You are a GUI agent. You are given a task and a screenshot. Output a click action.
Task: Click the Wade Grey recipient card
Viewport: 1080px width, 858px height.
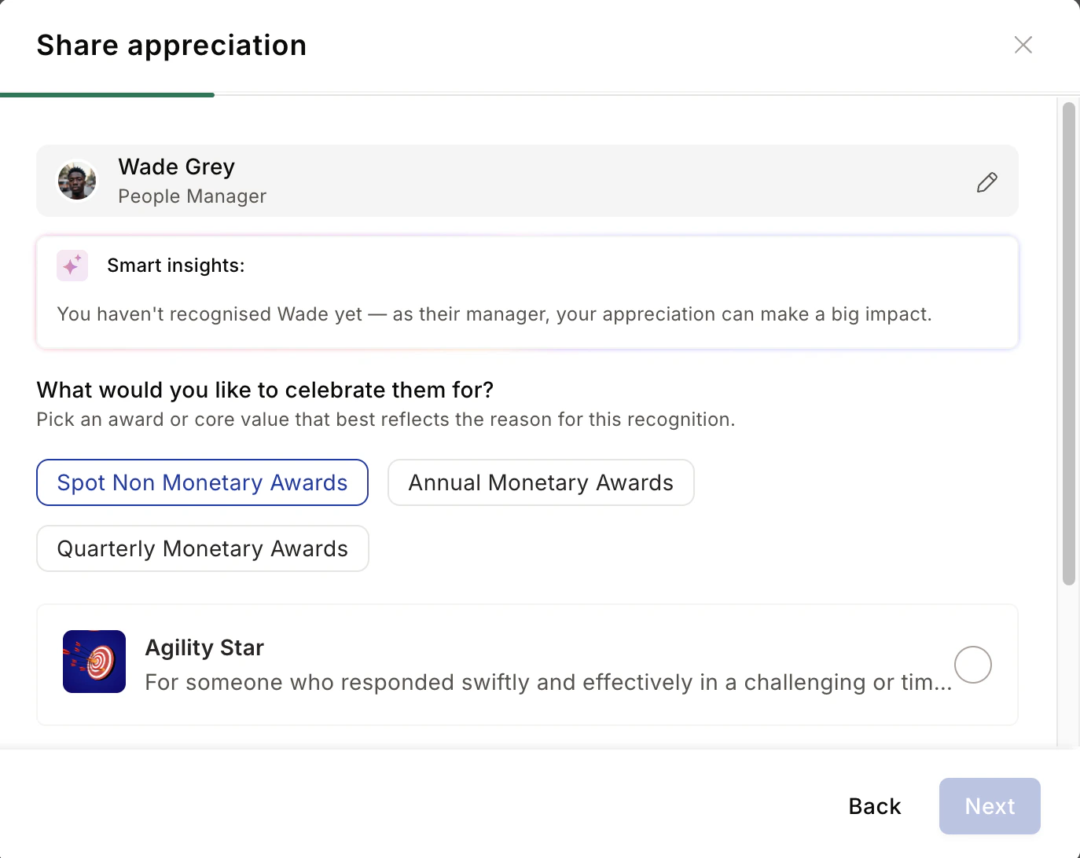(527, 181)
